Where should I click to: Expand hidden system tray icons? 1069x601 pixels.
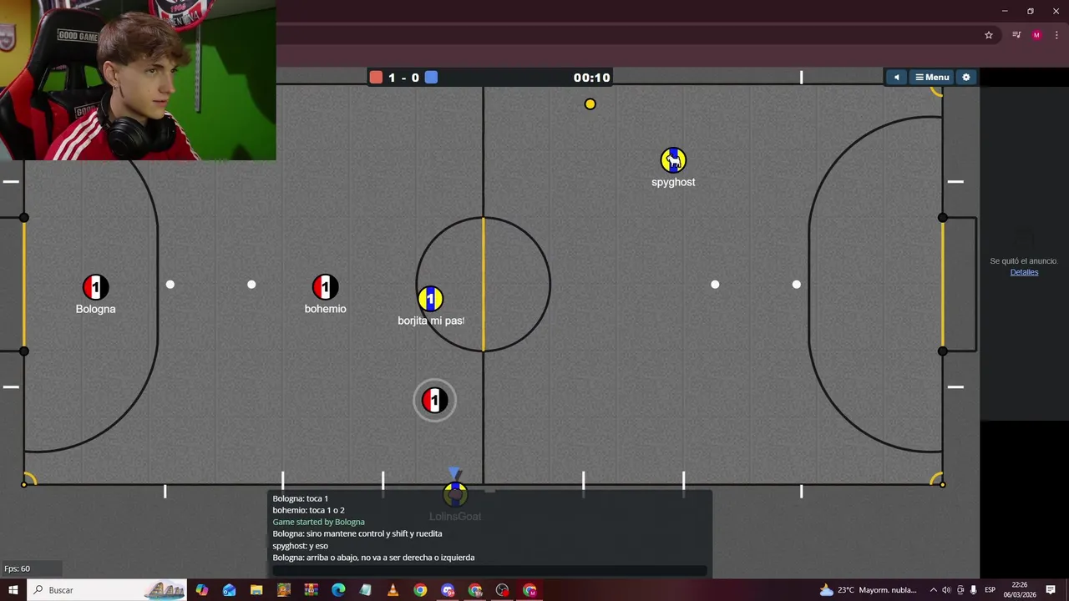coord(934,590)
